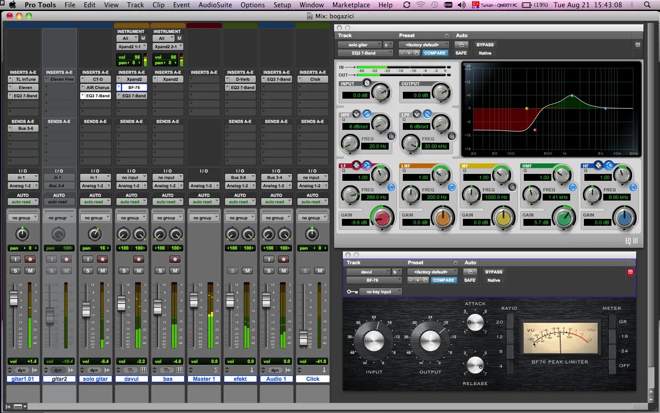660x413 pixels.
Task: Open the factory default preset dropdown on BF-76
Action: (432, 272)
